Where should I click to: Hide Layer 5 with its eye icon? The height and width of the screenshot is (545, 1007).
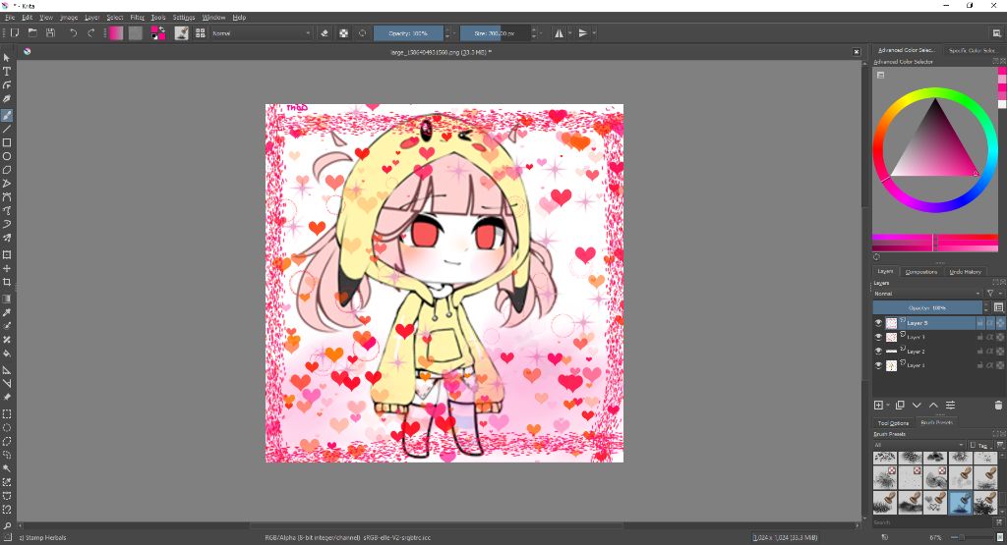pos(878,323)
